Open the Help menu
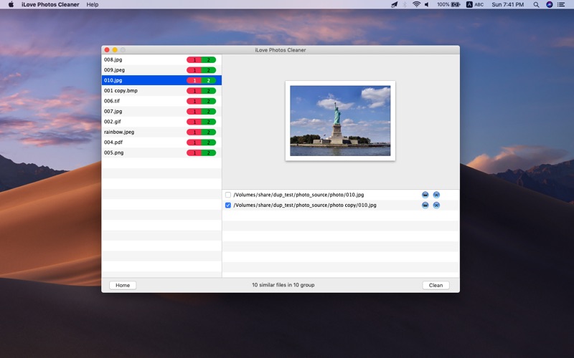The image size is (574, 358). (93, 4)
